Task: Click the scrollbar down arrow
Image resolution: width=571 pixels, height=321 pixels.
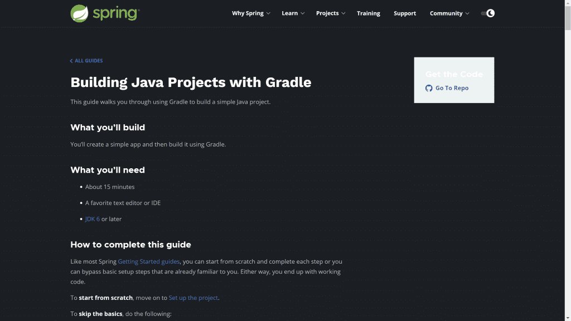Action: point(567,317)
